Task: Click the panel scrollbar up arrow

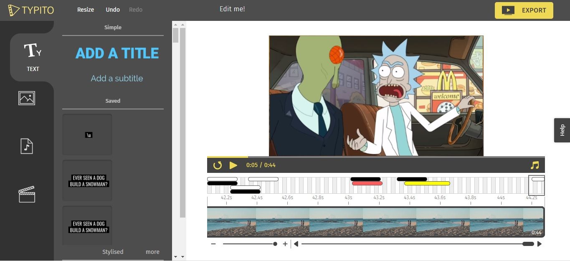Action: tap(176, 25)
